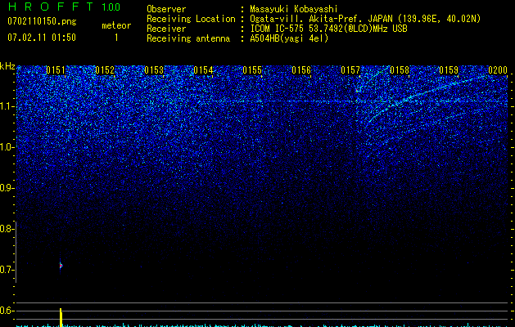The image size is (515, 327).
Task: Click the 0156 time marker
Action: [301, 70]
